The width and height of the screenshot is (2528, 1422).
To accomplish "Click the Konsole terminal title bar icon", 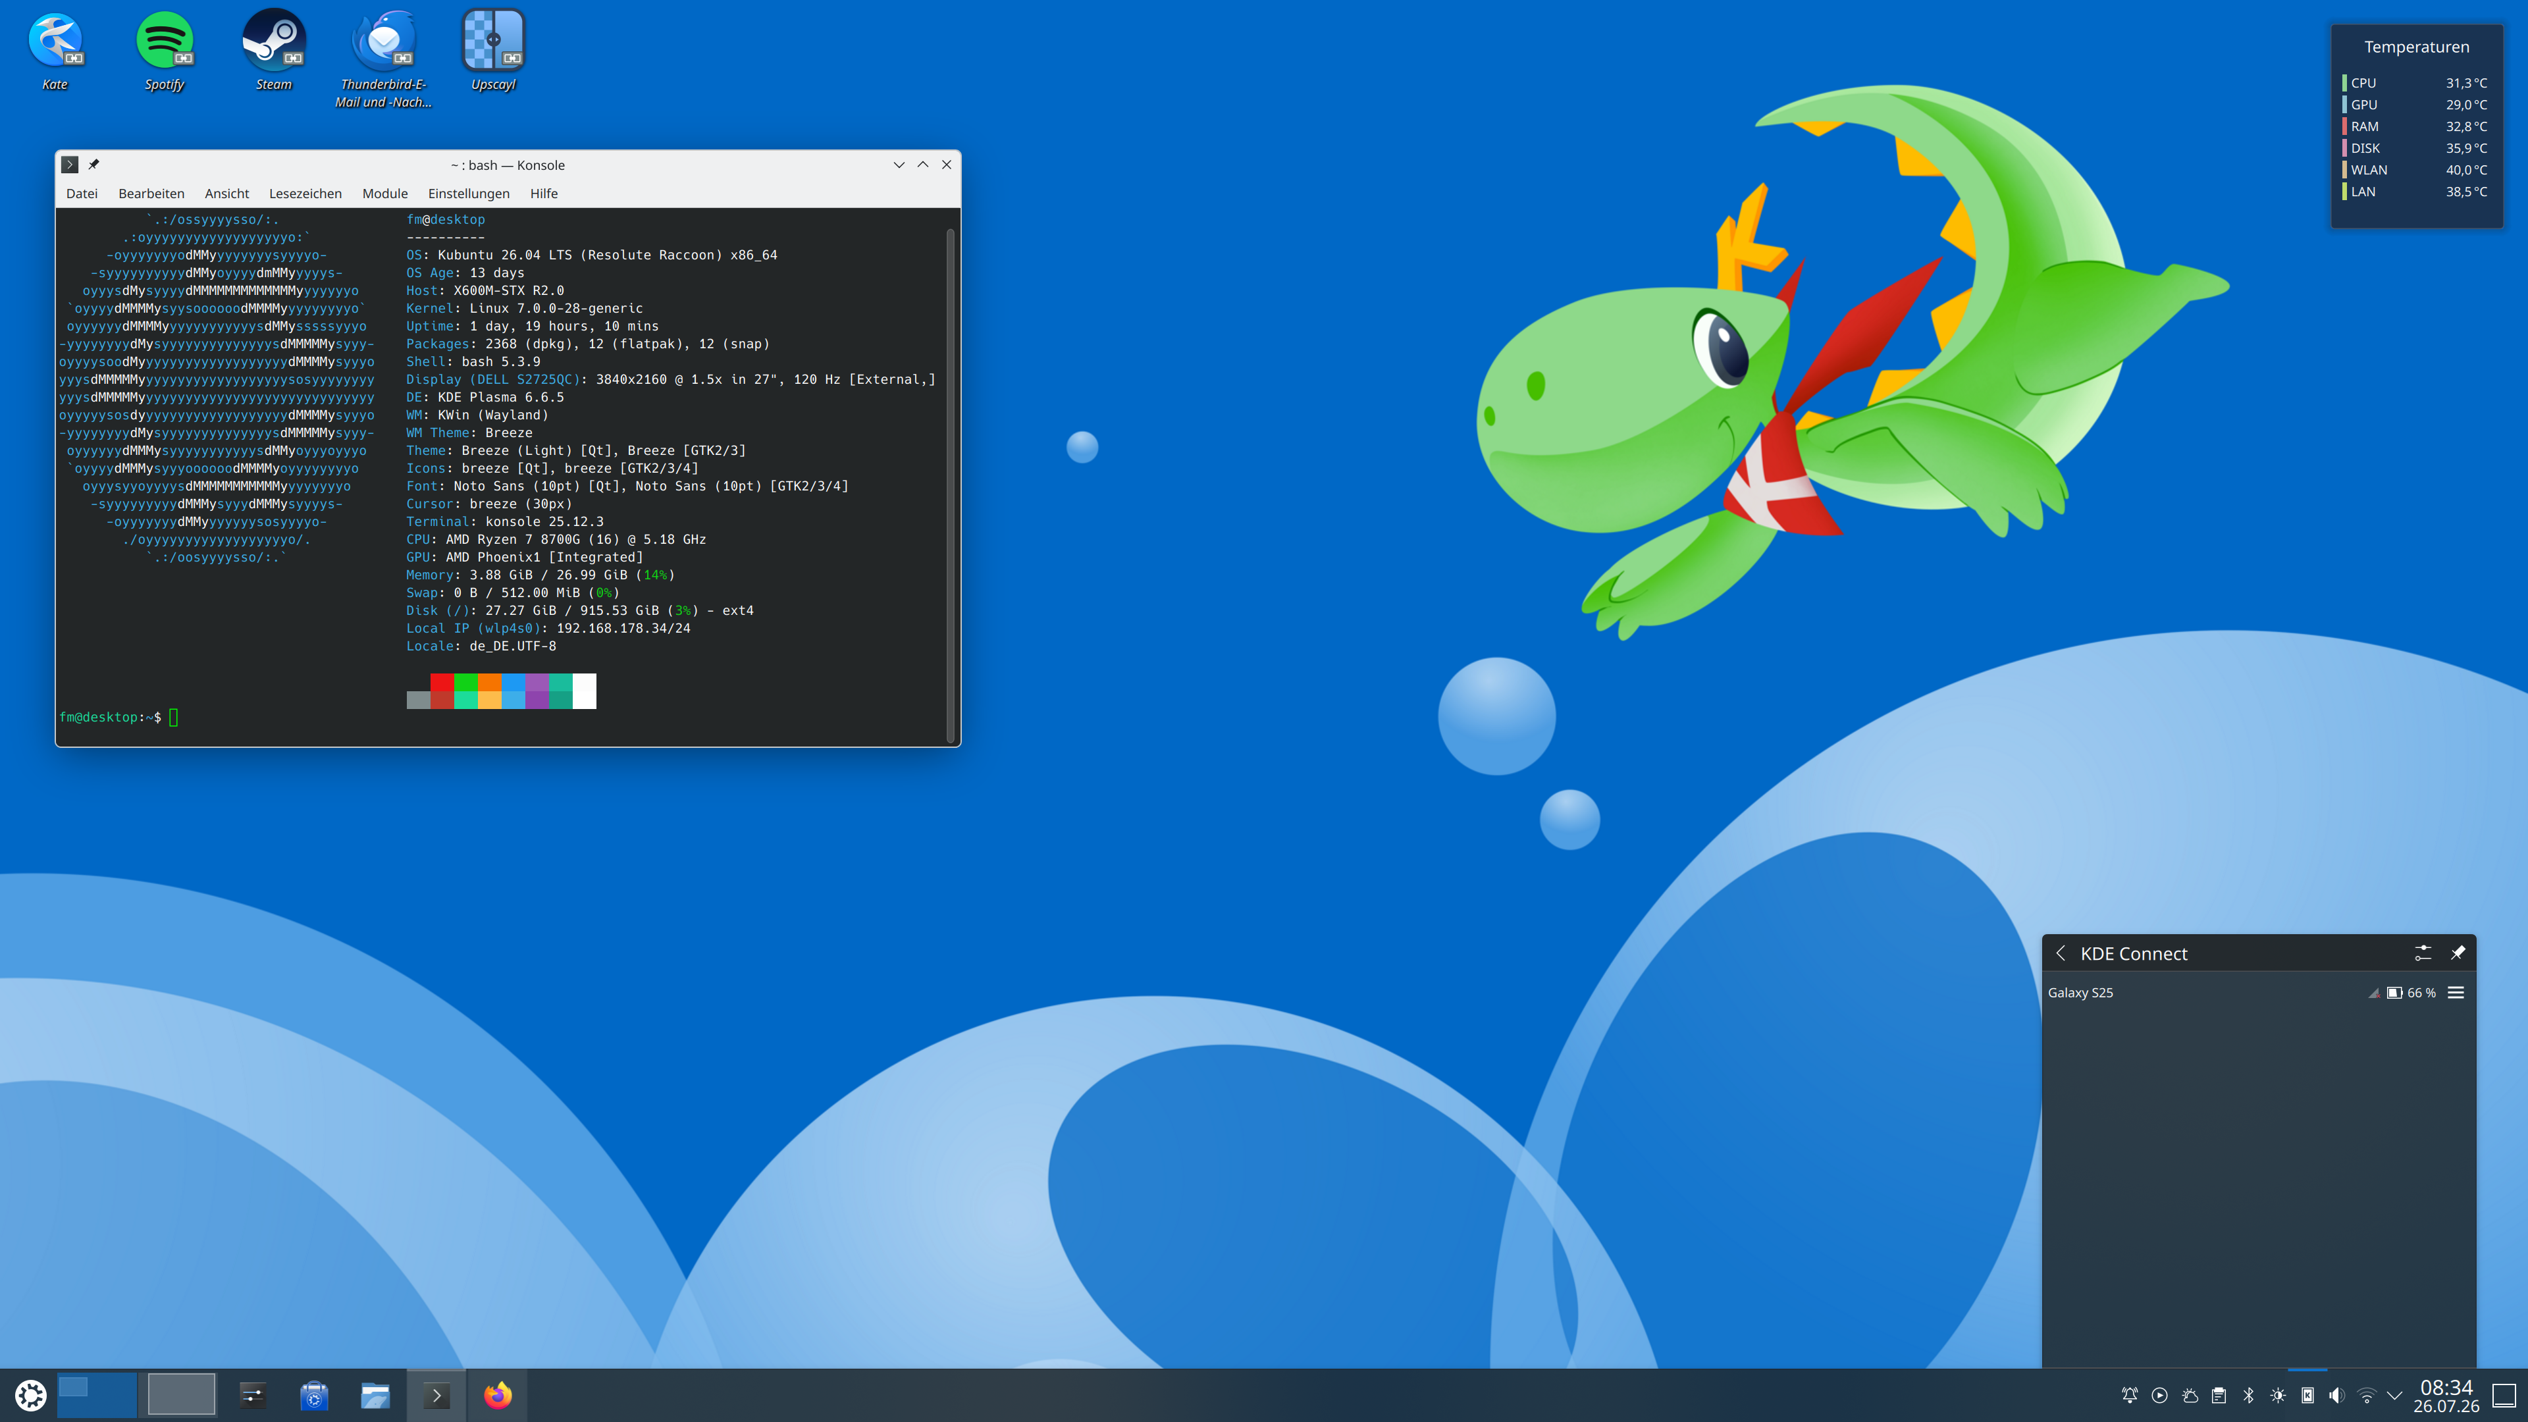I will [x=70, y=164].
